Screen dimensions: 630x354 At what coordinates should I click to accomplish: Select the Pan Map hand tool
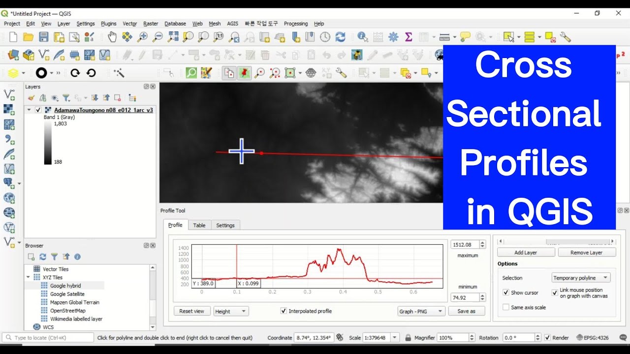(112, 37)
